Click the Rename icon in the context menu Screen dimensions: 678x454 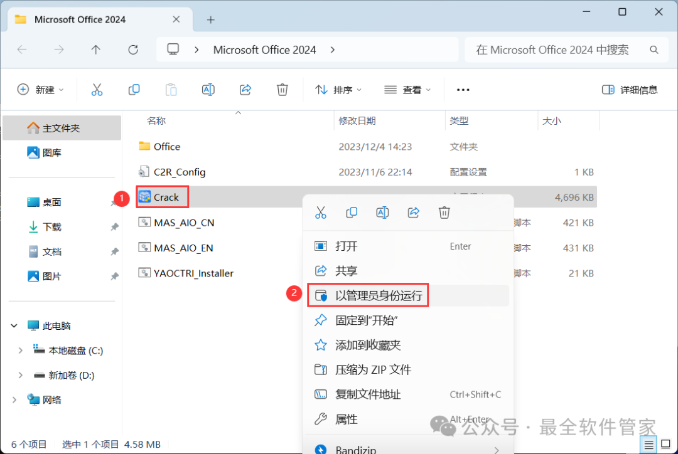tap(382, 213)
